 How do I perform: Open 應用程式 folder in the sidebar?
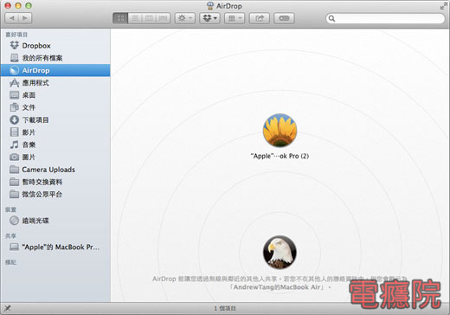55,83
